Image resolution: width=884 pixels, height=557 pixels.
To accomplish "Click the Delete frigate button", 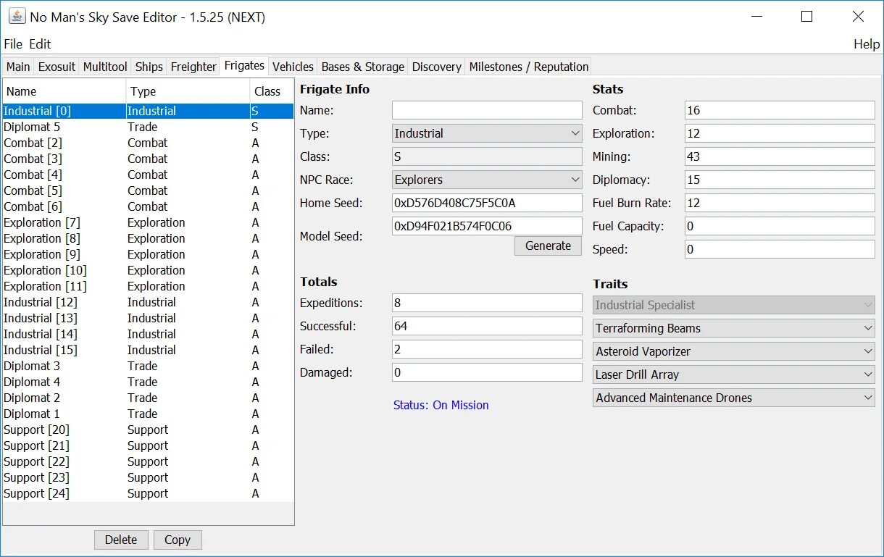I will [121, 540].
